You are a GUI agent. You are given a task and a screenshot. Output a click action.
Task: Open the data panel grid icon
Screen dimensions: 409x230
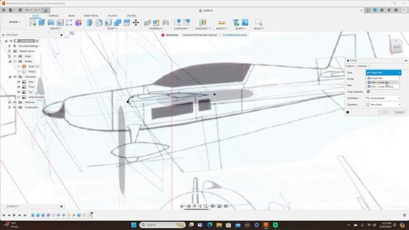[4, 10]
